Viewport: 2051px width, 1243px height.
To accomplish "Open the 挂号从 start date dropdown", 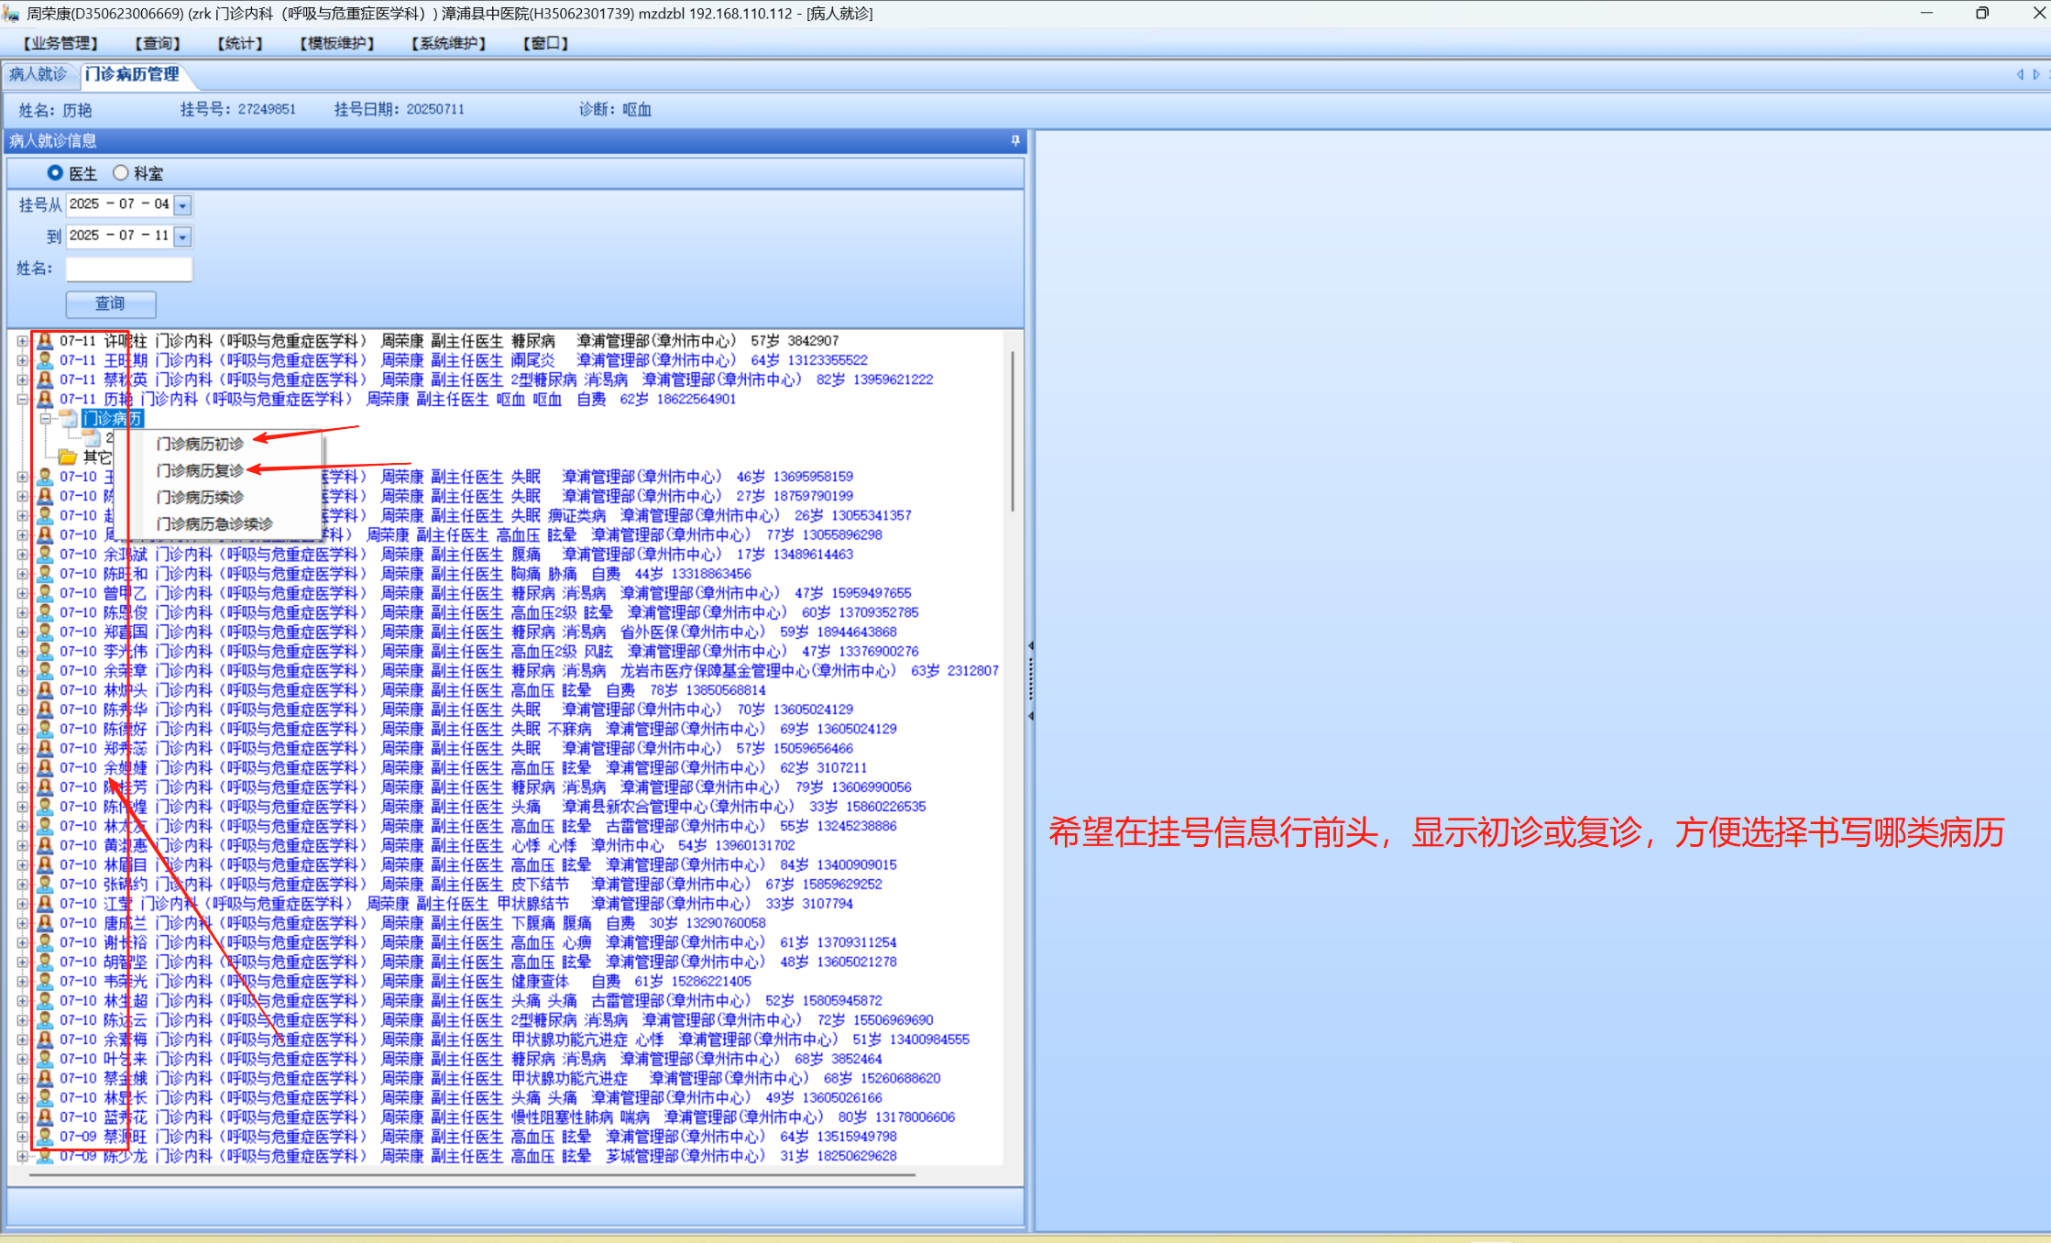I will pyautogui.click(x=182, y=205).
